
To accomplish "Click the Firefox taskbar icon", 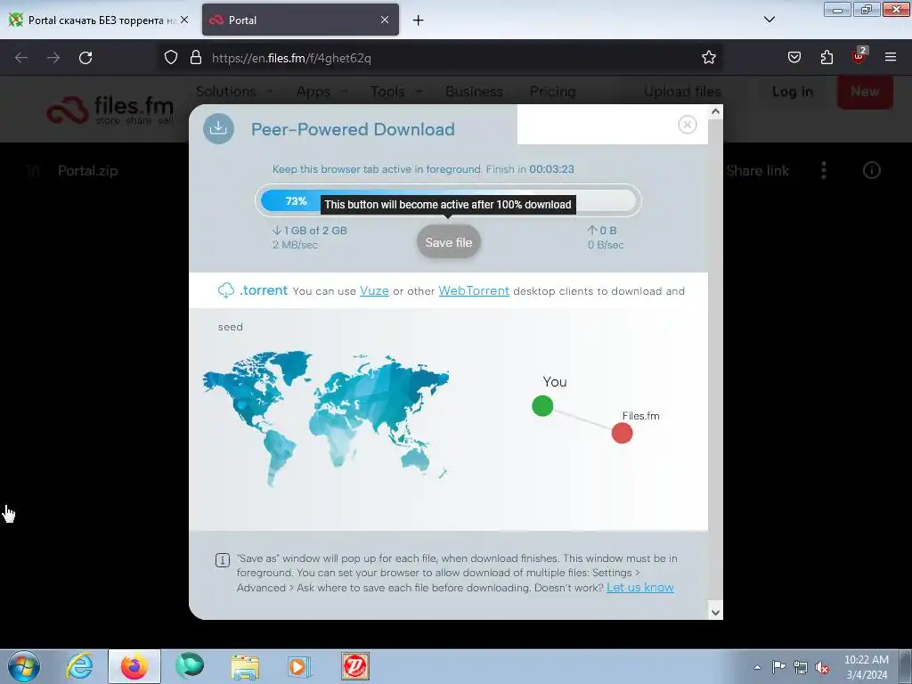I will click(x=134, y=666).
